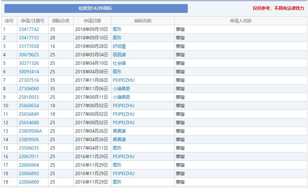The image size is (308, 188).
Task: Open 小猪佩奇 trademark in row 8
Action: [x=121, y=89]
